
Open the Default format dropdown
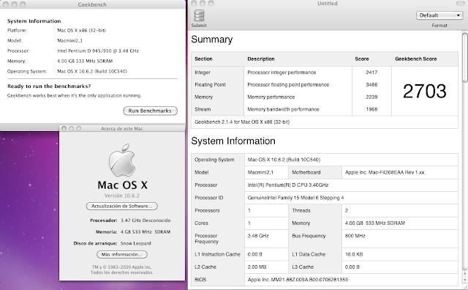point(439,15)
